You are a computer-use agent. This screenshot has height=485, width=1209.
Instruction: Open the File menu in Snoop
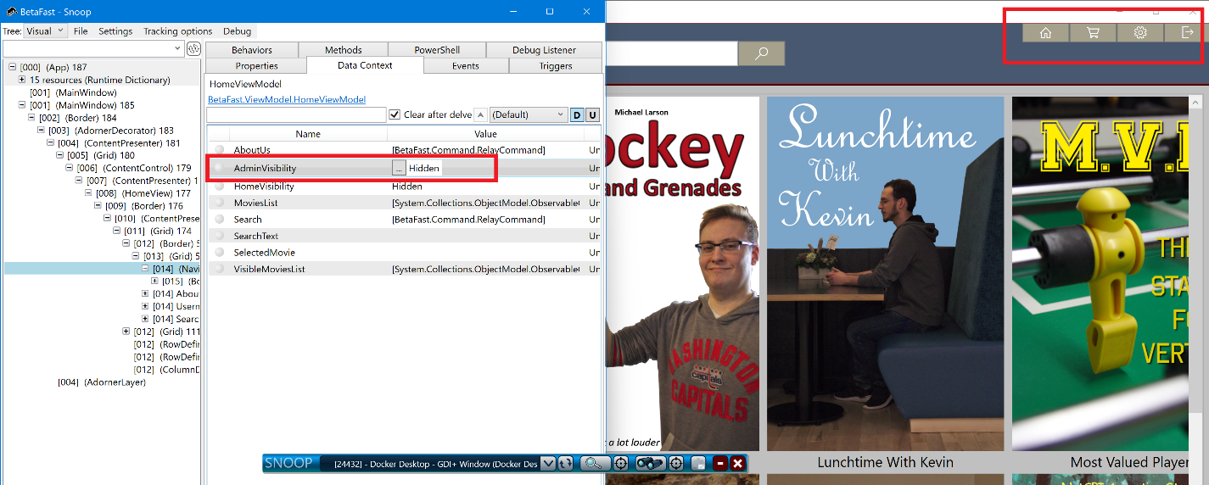81,31
